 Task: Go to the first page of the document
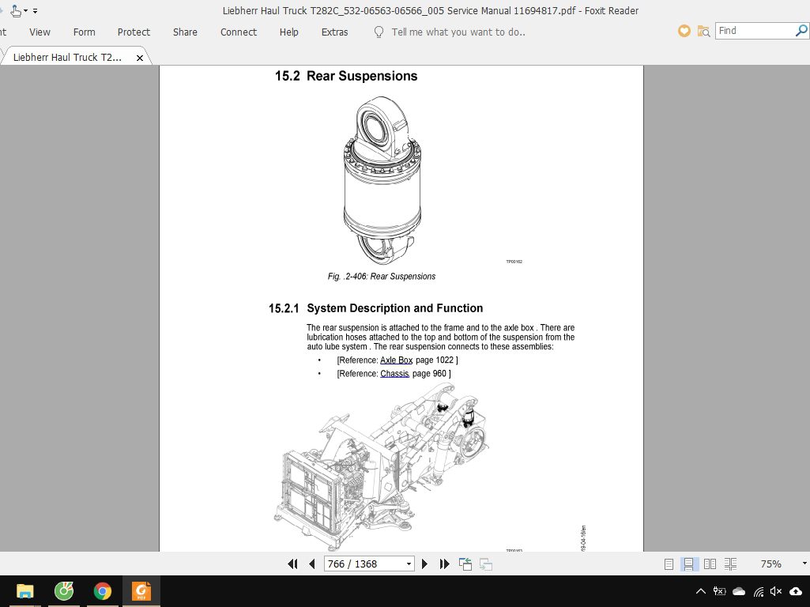(x=292, y=564)
